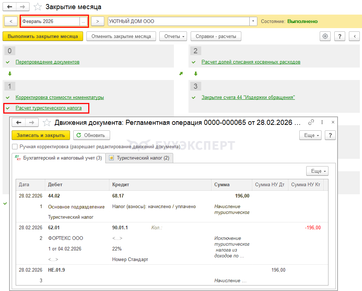This screenshot has width=362, height=291.
Task: Favorite the Движения документа window via star
Action: (47, 123)
